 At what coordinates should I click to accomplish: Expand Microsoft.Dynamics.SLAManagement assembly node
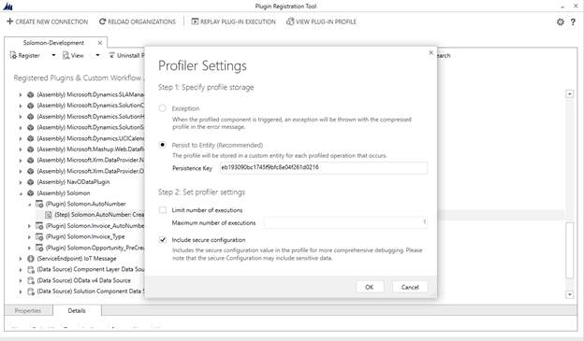(x=21, y=94)
